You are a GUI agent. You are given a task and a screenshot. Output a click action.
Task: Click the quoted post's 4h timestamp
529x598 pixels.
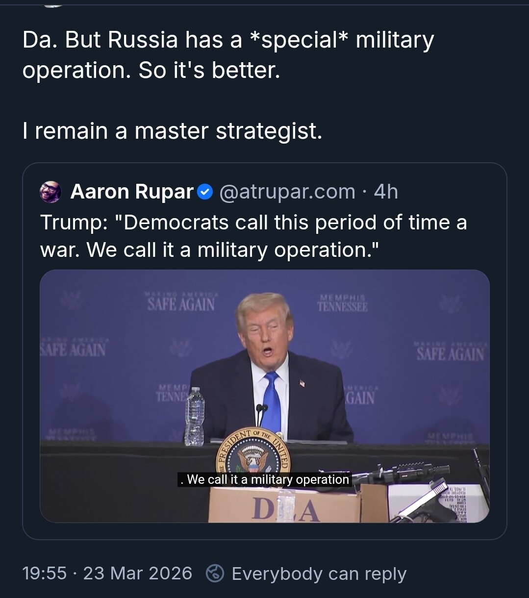pyautogui.click(x=386, y=192)
